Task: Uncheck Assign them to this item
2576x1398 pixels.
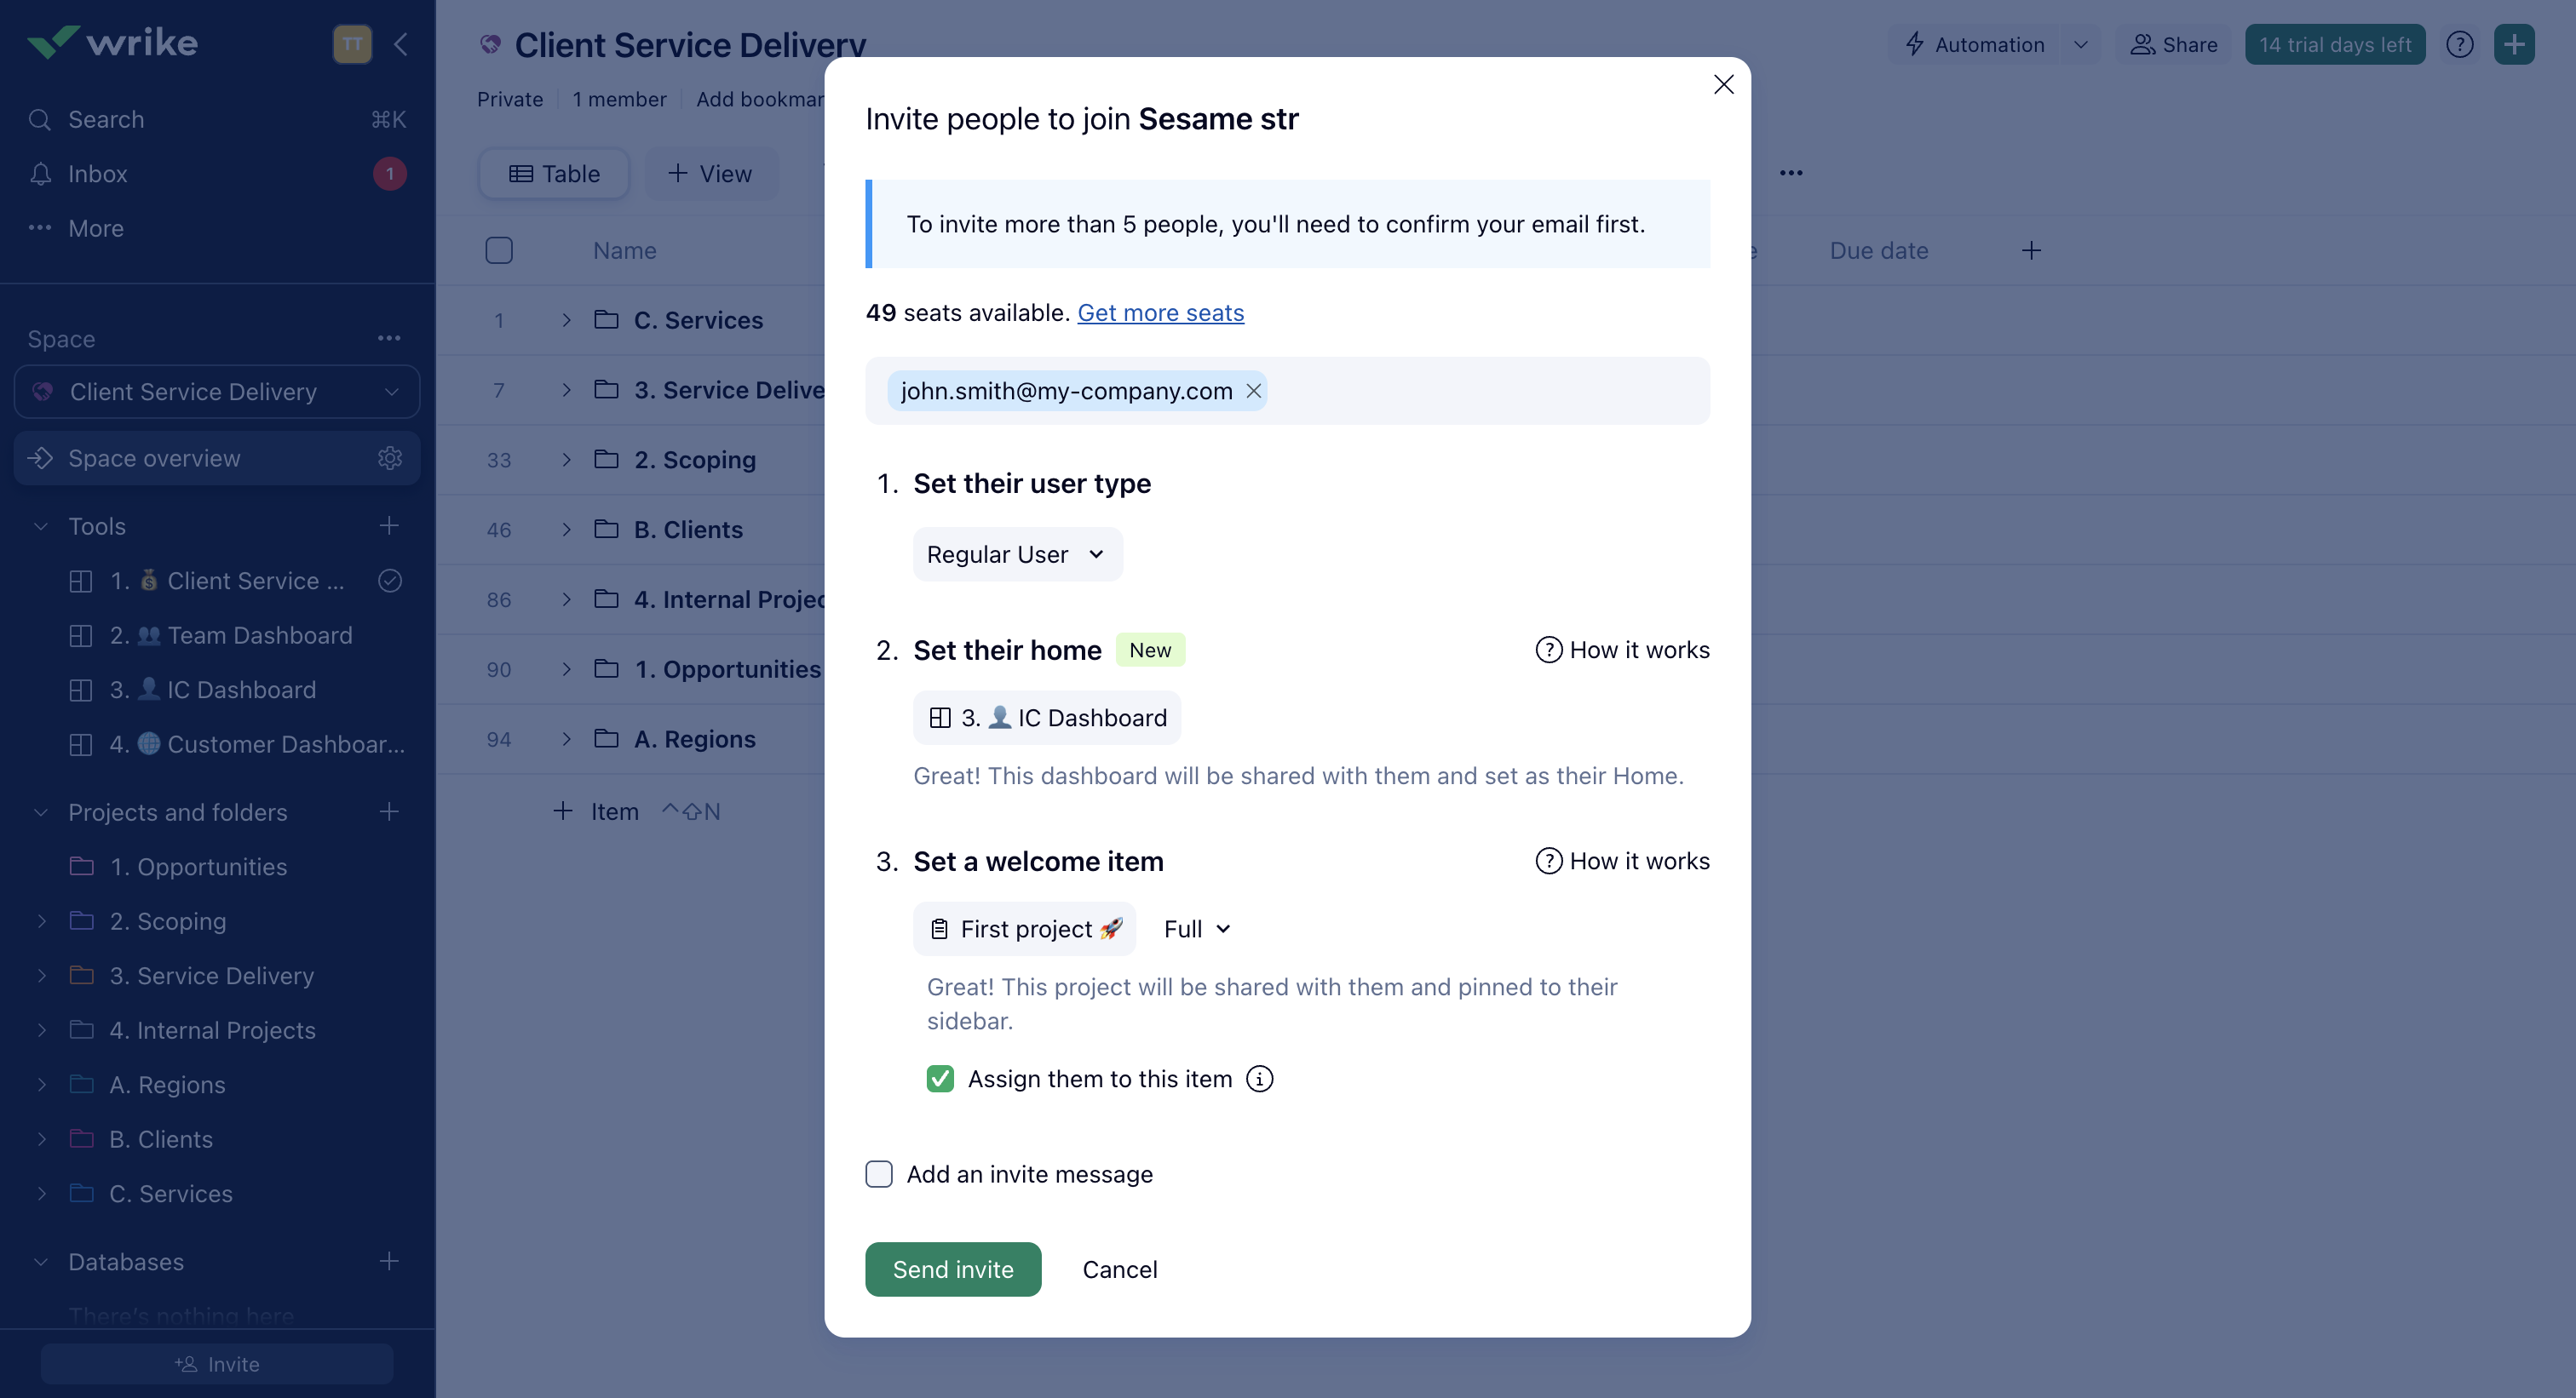Action: click(x=940, y=1080)
